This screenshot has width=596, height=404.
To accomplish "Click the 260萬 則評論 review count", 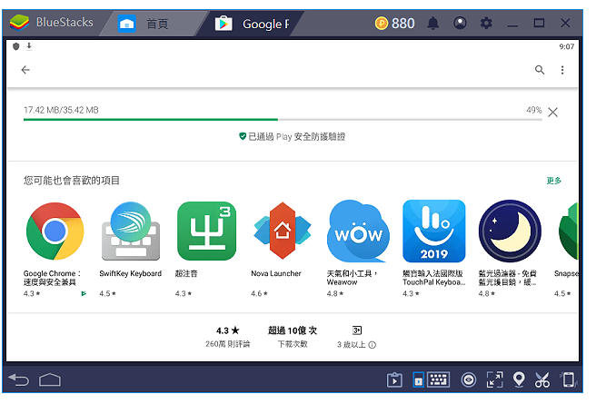I will (228, 344).
